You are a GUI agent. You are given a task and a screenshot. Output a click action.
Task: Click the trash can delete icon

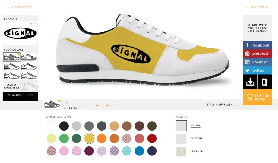(x=264, y=82)
